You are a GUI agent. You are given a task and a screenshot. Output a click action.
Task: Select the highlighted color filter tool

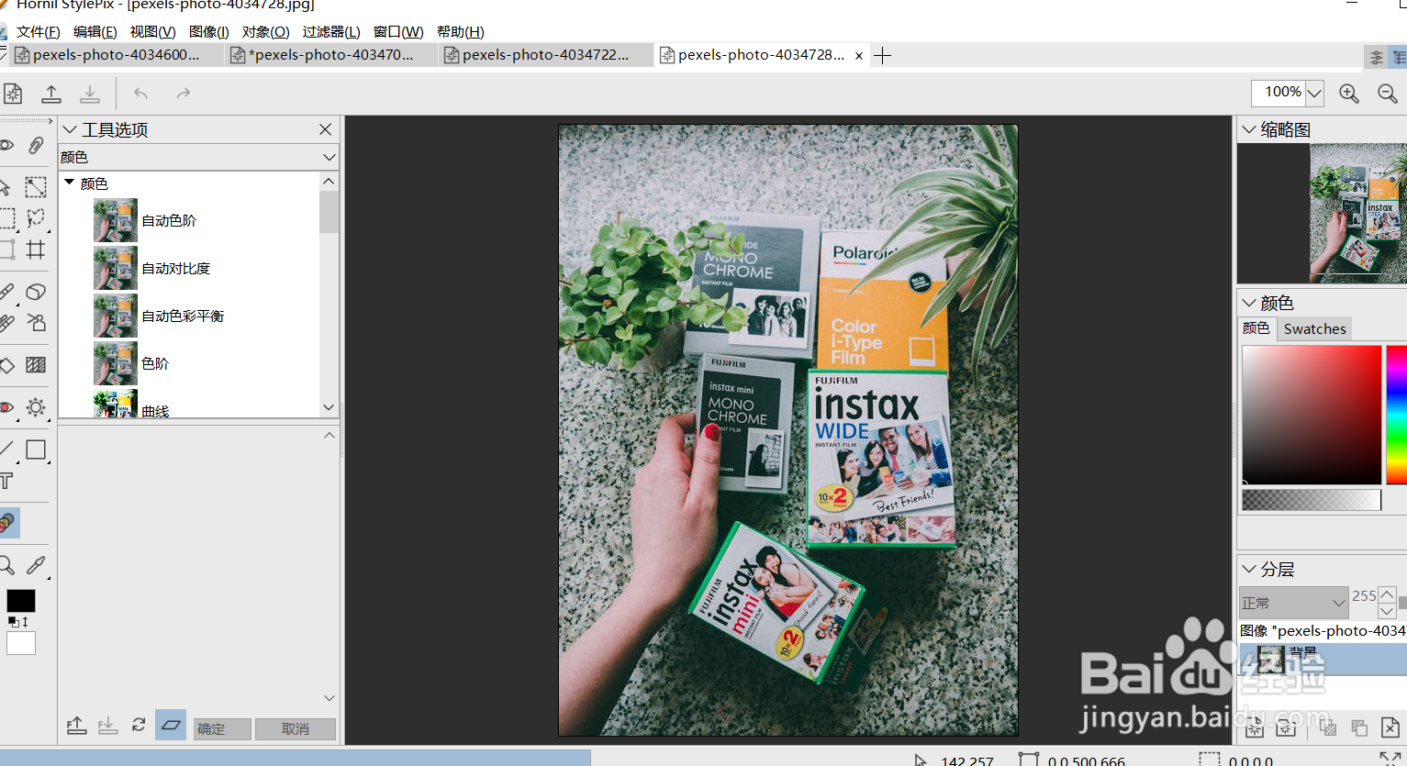[x=7, y=523]
